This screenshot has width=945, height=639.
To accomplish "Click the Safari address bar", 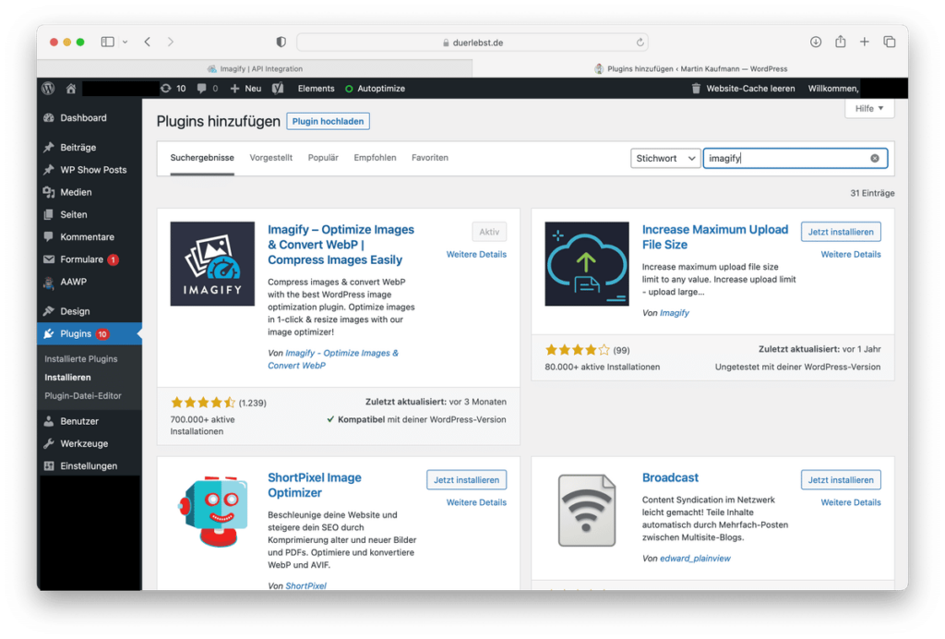I will tap(472, 42).
